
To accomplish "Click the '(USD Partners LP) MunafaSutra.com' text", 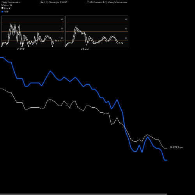I will [107, 2].
